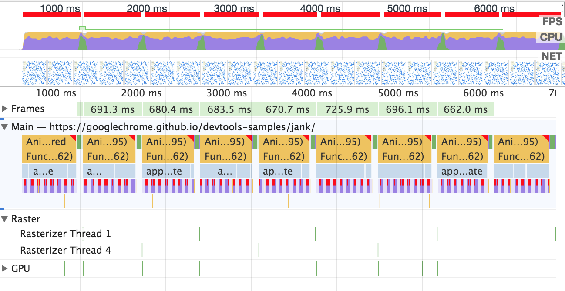This screenshot has height=291, width=565.
Task: Click the app…ate event block
Action: (x=462, y=171)
